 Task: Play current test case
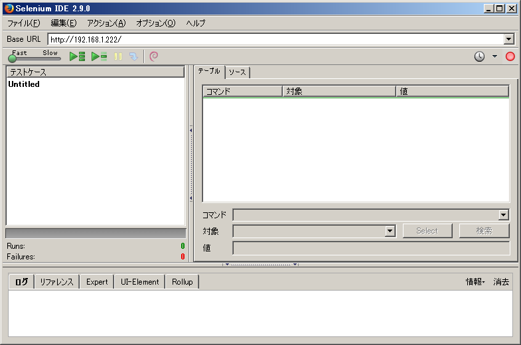[99, 56]
